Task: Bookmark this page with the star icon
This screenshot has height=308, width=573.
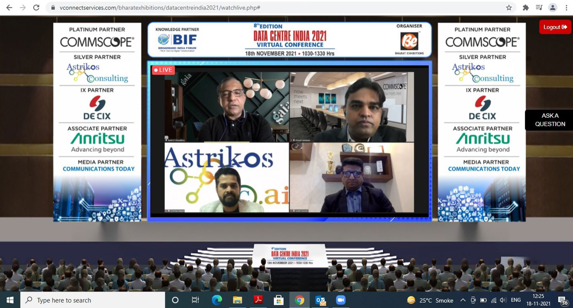Action: pyautogui.click(x=509, y=8)
